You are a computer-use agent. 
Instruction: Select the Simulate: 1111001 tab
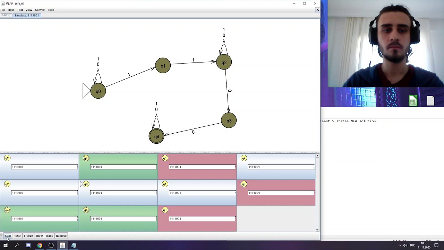coord(27,15)
